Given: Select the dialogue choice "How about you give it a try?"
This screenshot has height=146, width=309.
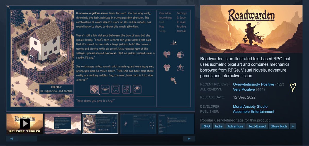Looking at the screenshot, I should 96,101.
